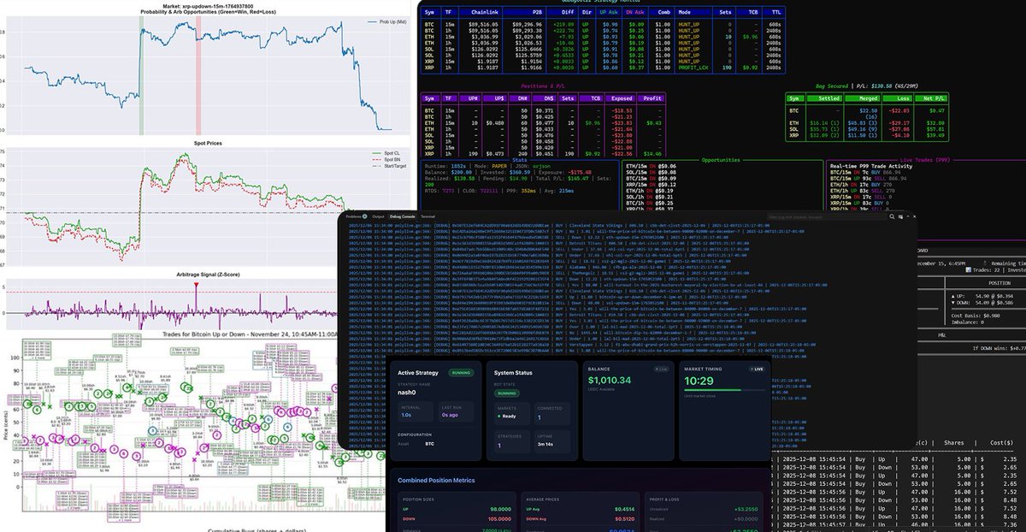Click the 'Real-time P99 Trade Activity' heading
This screenshot has width=1026, height=532.
coord(871,166)
